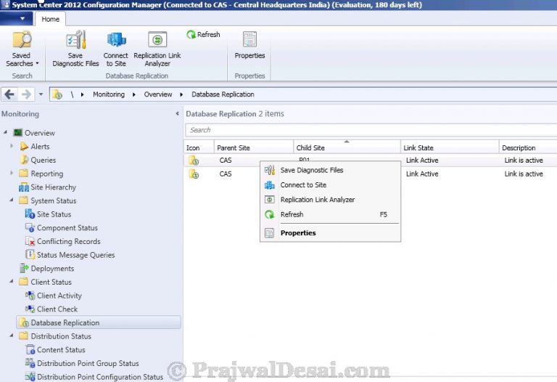Expand the Reporting tree node
The image size is (557, 382).
(x=12, y=173)
